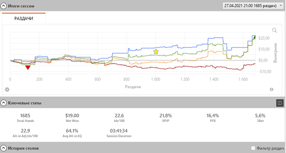This screenshot has height=153, width=286.
Task: Click the Session Duration 03:41:34 stat
Action: [x=119, y=133]
